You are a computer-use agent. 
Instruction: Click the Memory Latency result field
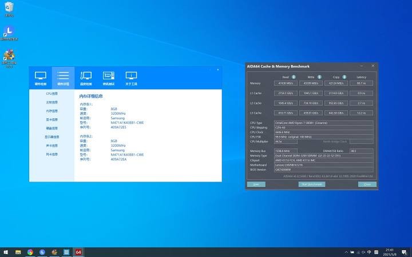[x=361, y=83]
